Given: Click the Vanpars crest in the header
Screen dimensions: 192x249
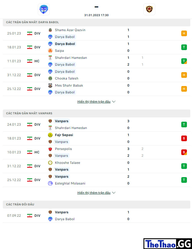Looking at the screenshot, I should [149, 9].
